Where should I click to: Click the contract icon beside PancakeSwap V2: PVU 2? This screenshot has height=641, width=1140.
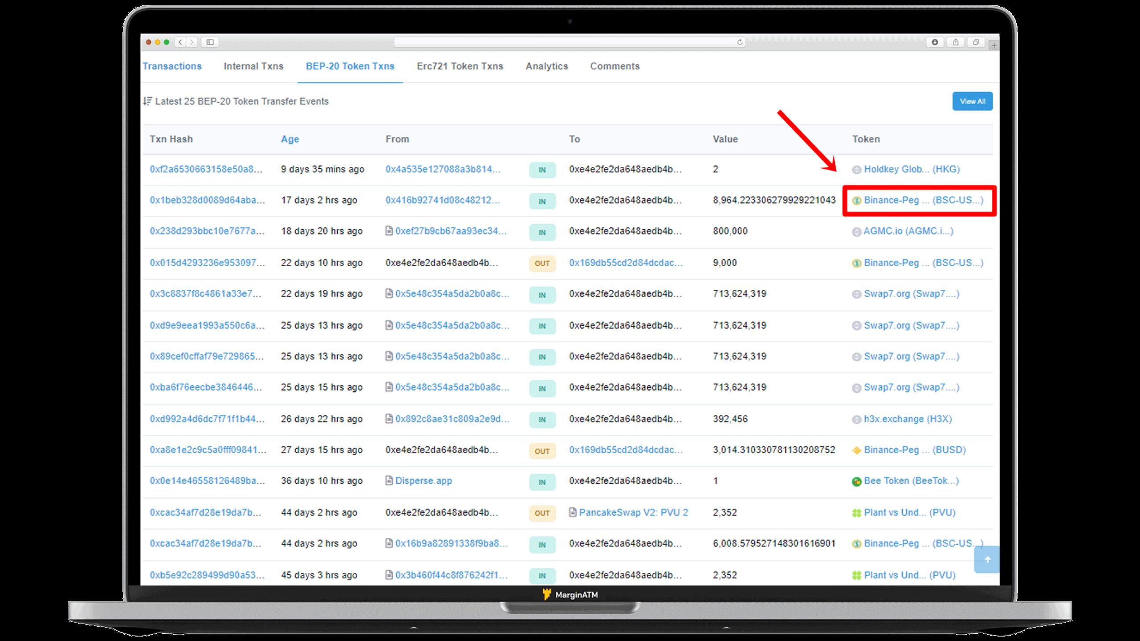(573, 512)
